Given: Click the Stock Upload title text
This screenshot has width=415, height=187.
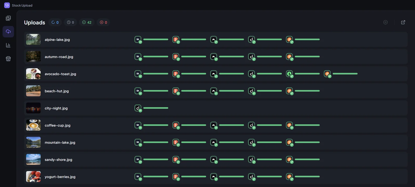Looking at the screenshot, I should pos(22,5).
